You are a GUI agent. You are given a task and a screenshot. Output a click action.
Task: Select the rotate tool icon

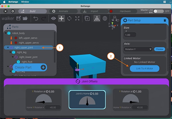69,18
